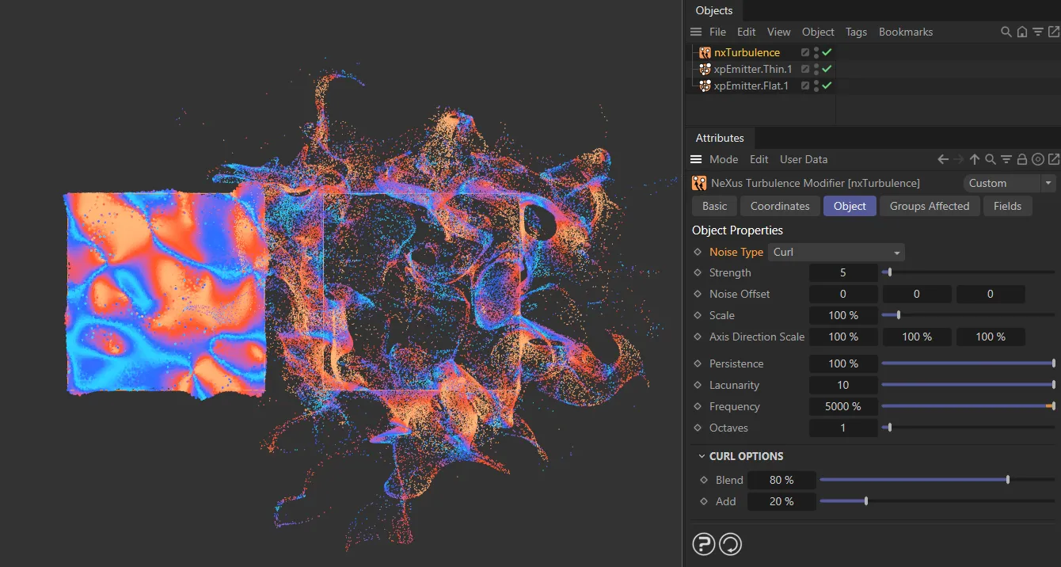1061x567 pixels.
Task: Click the home icon in Objects manager toolbar
Action: pos(1022,32)
